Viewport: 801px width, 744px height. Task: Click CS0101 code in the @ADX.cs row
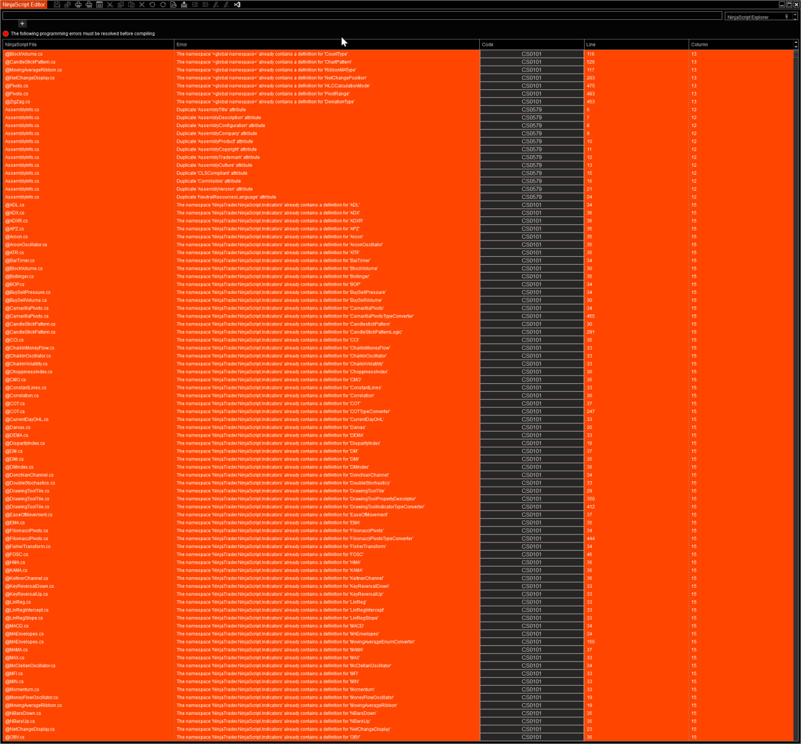coord(531,213)
